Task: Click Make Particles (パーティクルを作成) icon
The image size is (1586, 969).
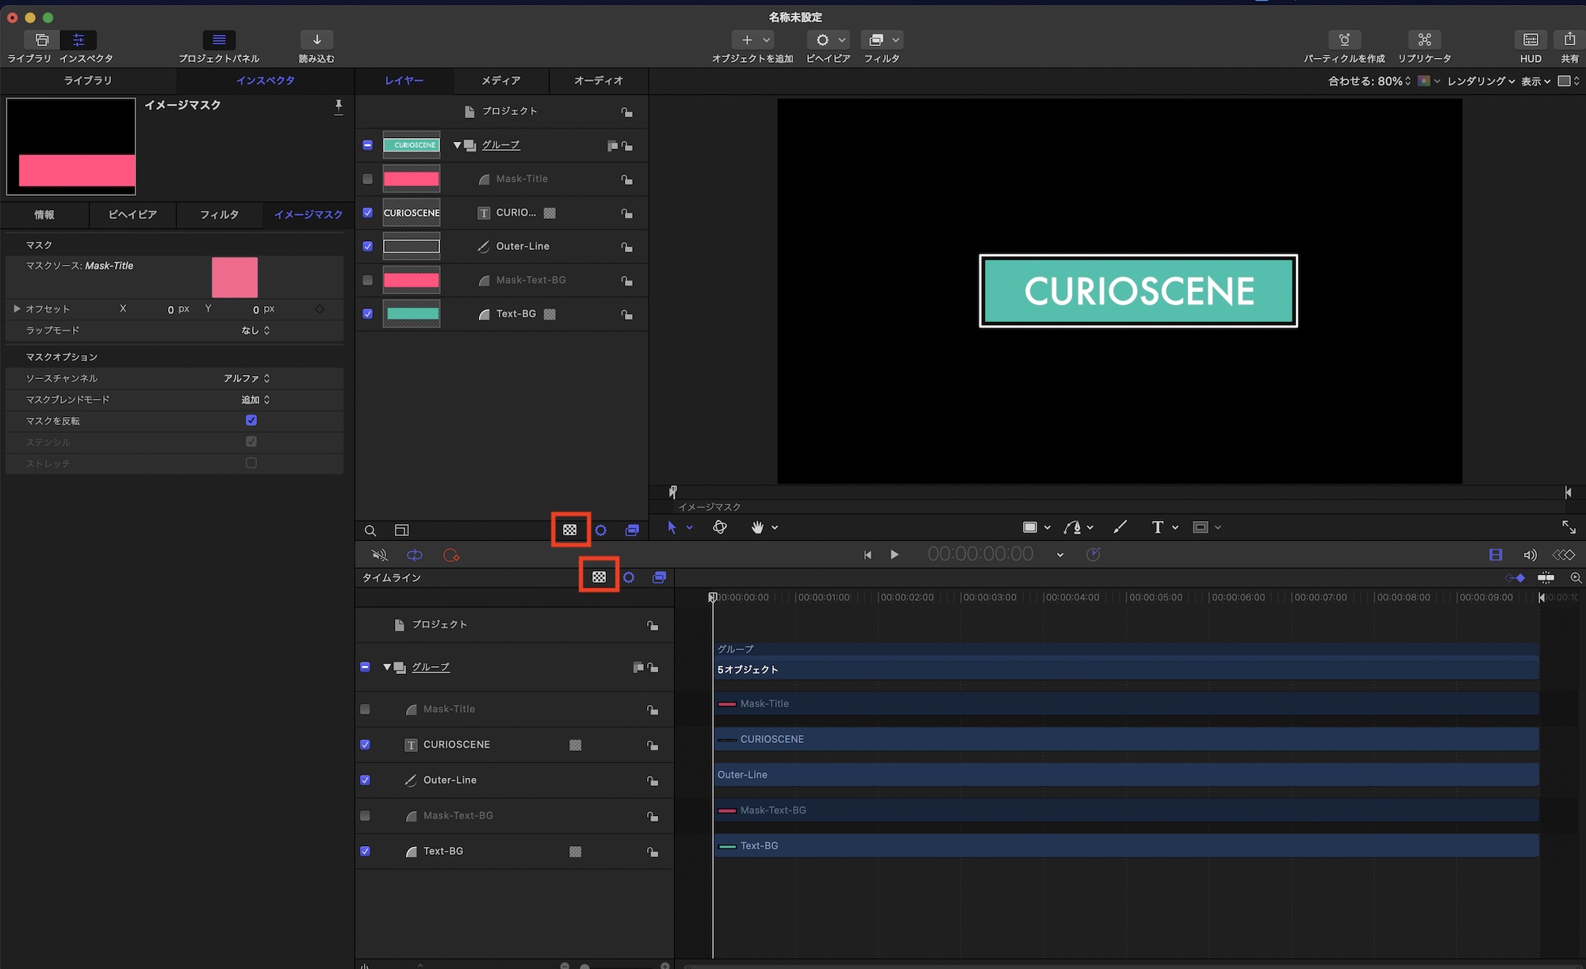Action: [1344, 40]
